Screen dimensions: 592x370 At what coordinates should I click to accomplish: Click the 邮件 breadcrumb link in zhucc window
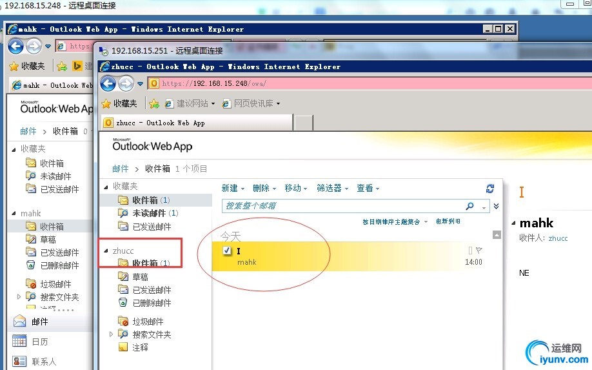point(121,169)
